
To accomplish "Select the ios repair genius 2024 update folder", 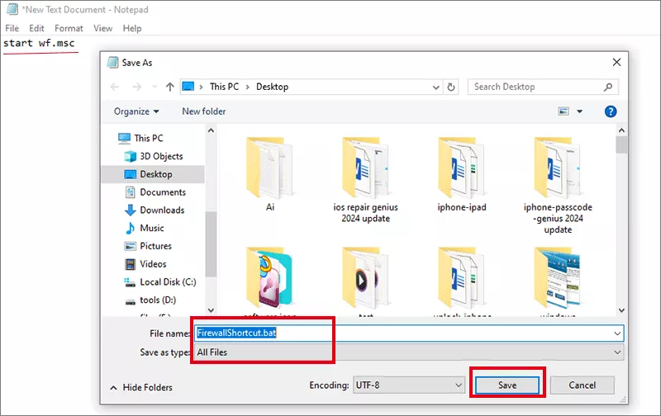I will click(x=365, y=180).
